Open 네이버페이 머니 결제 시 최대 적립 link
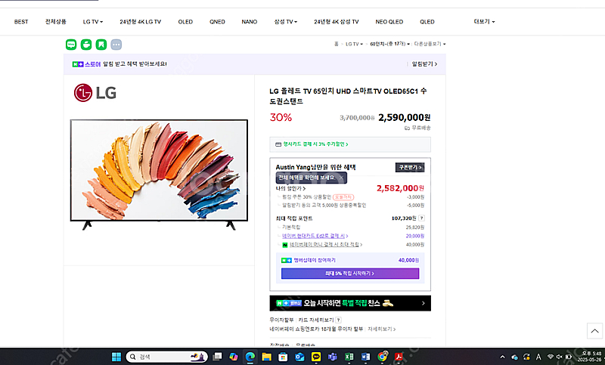Screen dimensions: 605x365 pyautogui.click(x=326, y=245)
